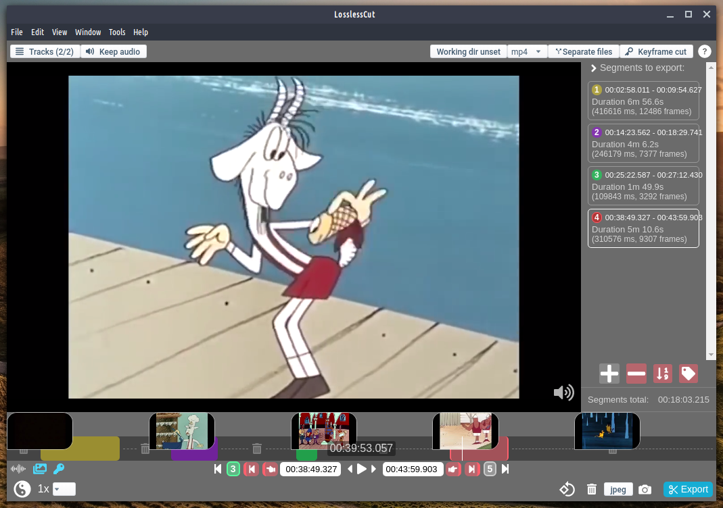The height and width of the screenshot is (508, 723).
Task: Click the trash icon beside jpeg button
Action: point(592,489)
